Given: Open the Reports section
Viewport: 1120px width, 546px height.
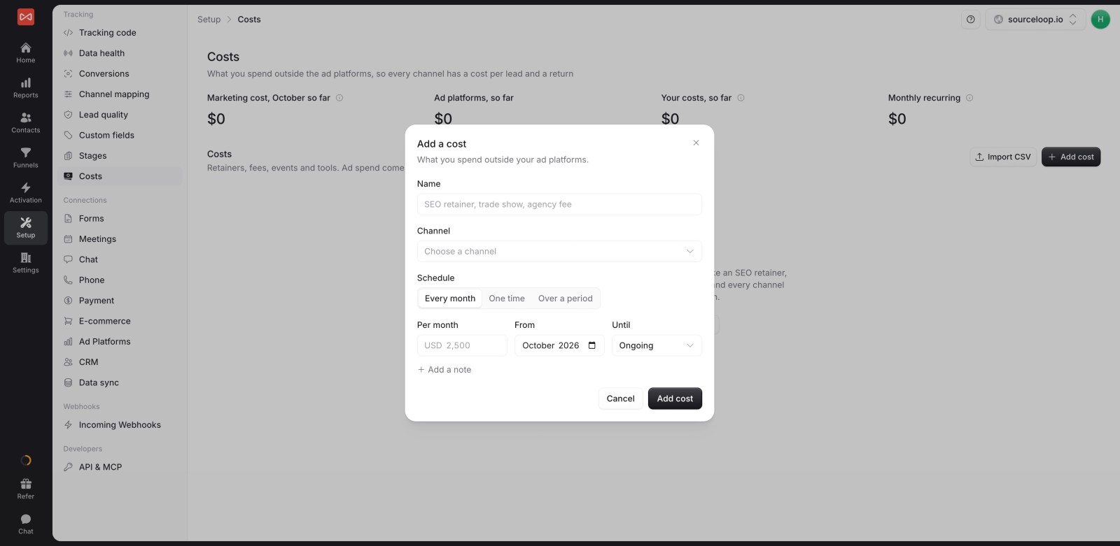Looking at the screenshot, I should [x=26, y=87].
